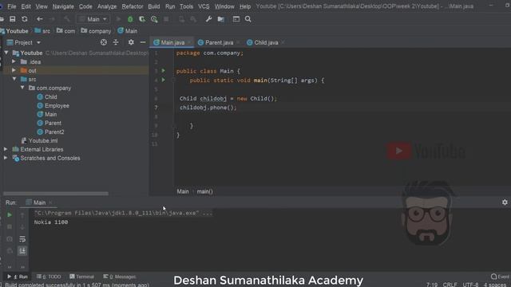The image size is (511, 287).
Task: Open the Project panel gear options
Action: pyautogui.click(x=131, y=42)
